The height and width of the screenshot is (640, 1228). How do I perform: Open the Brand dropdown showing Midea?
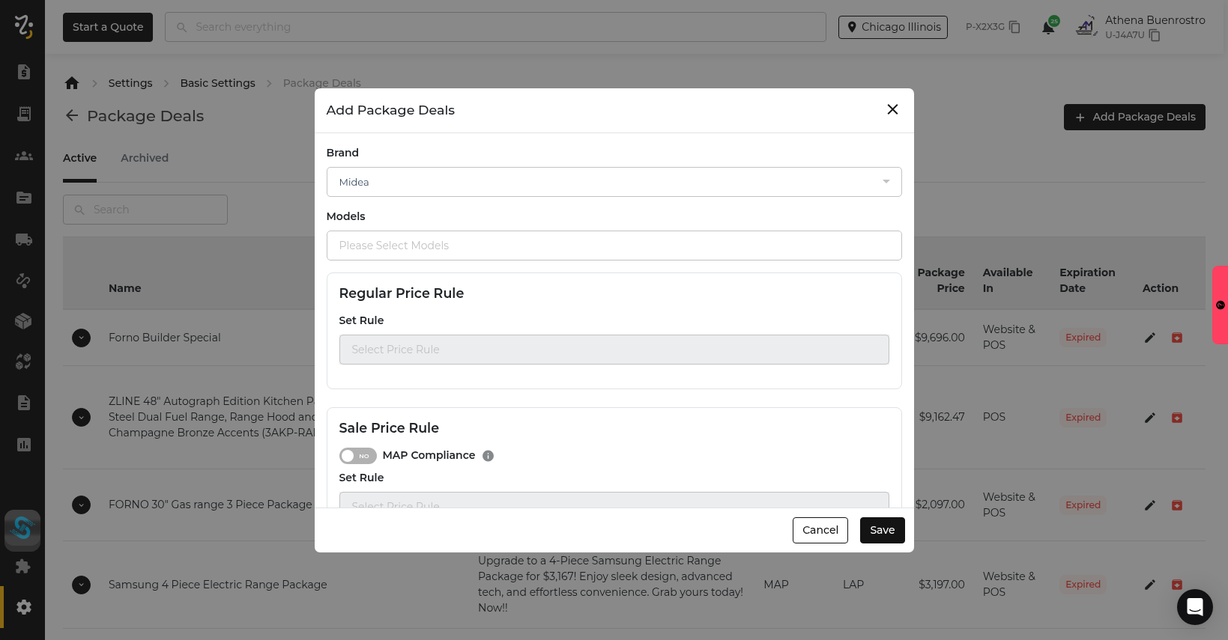(614, 182)
